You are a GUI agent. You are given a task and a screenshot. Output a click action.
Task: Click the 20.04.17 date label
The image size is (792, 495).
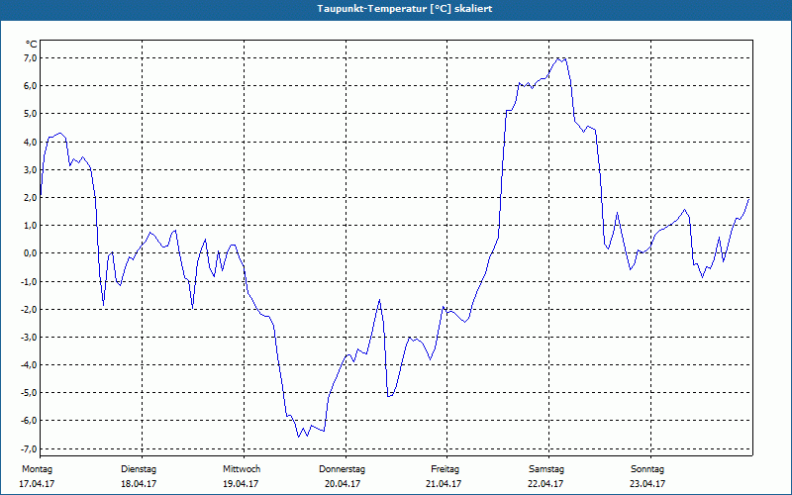(x=343, y=484)
